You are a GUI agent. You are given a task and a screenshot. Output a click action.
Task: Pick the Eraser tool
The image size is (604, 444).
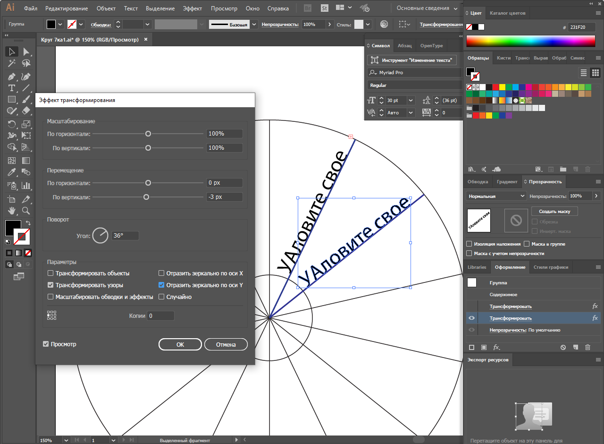pos(26,111)
